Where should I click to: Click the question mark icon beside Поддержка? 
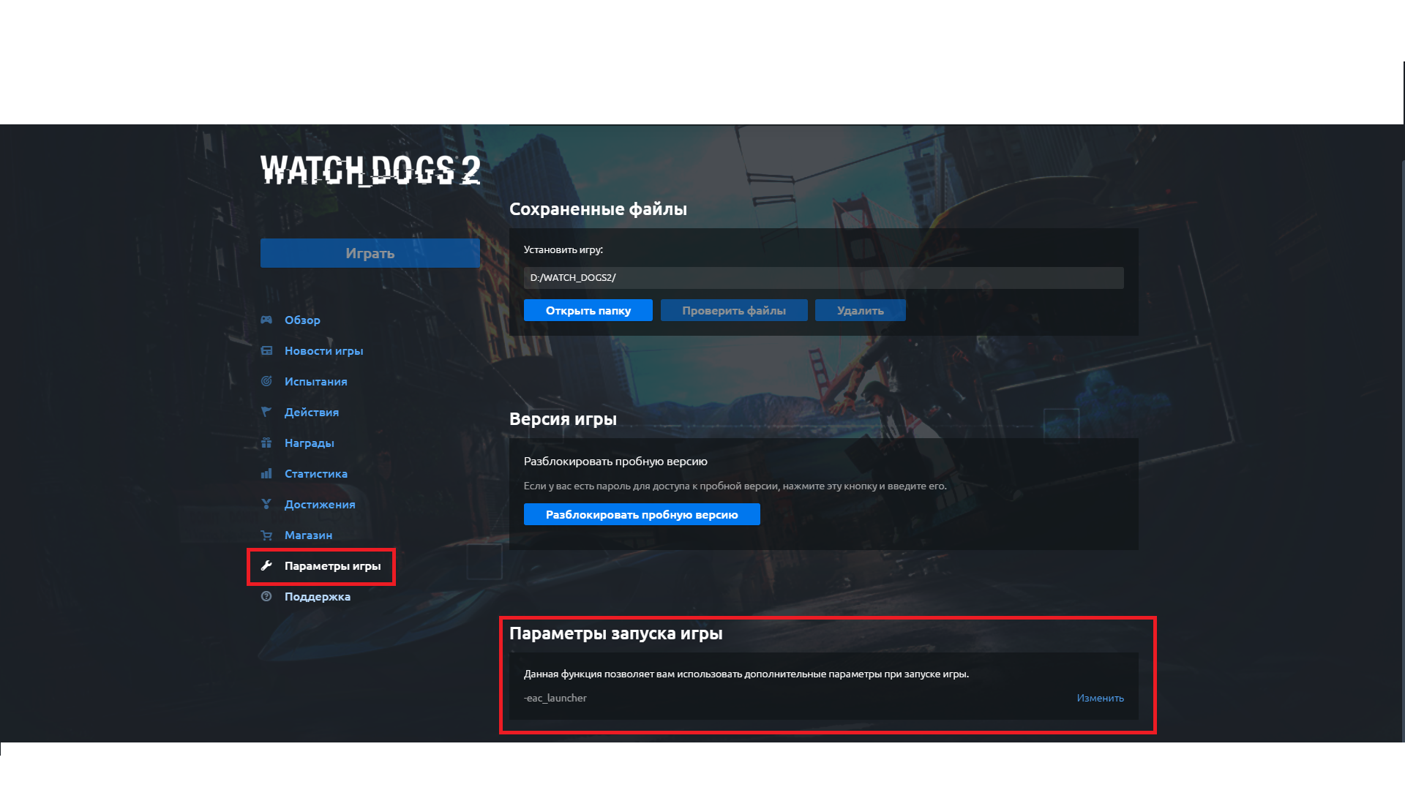tap(266, 596)
